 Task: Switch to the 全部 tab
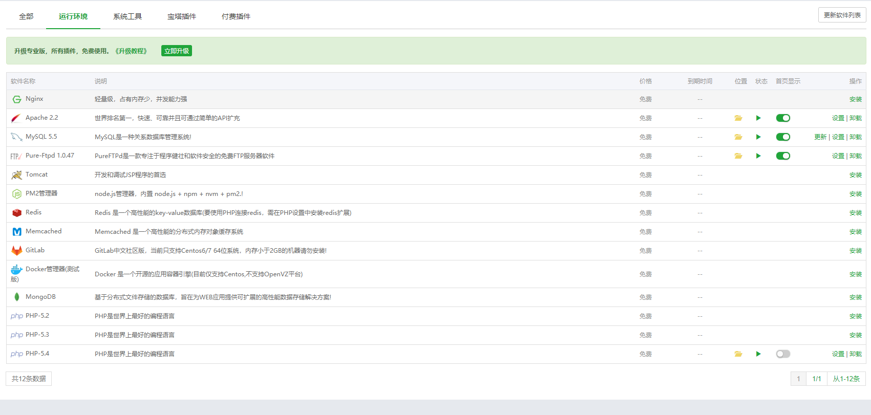(x=26, y=16)
